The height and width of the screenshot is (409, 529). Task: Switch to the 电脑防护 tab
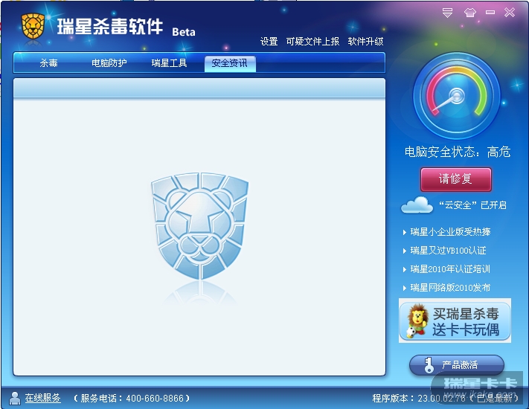109,63
